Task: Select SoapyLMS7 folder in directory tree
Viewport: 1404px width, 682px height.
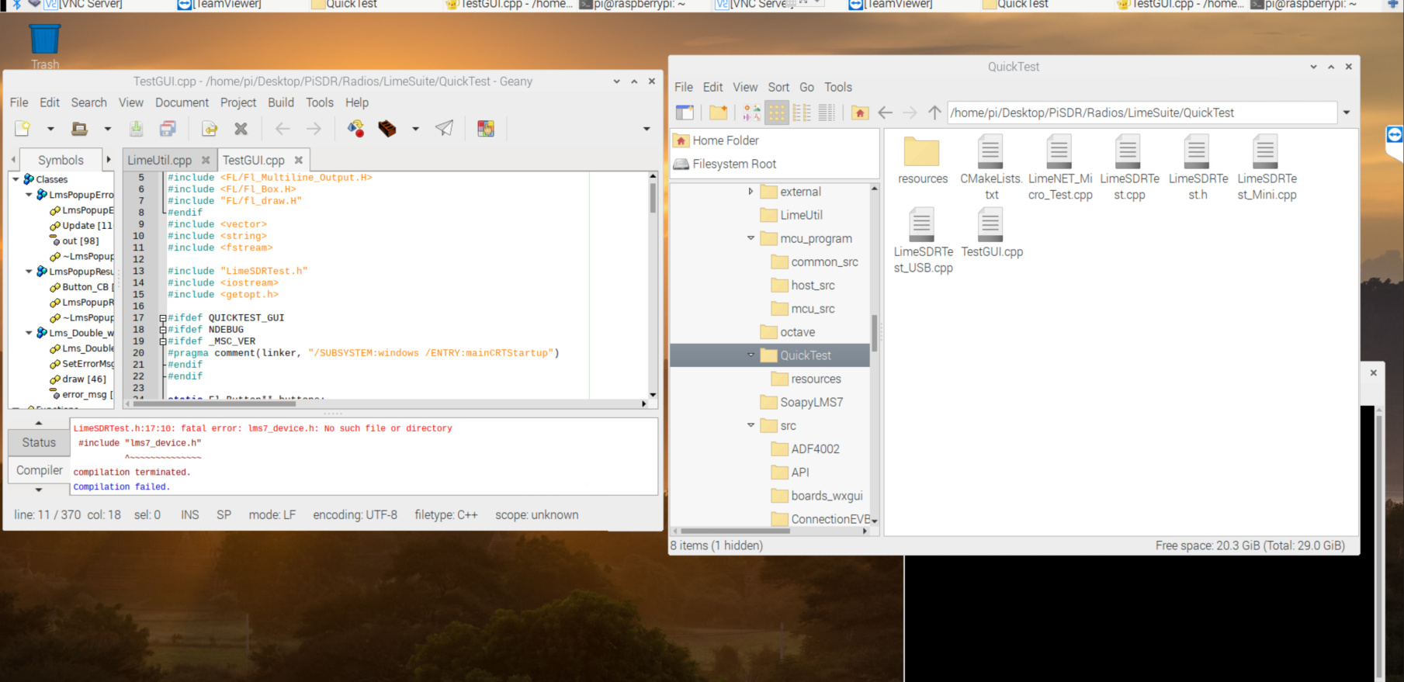Action: coord(811,402)
